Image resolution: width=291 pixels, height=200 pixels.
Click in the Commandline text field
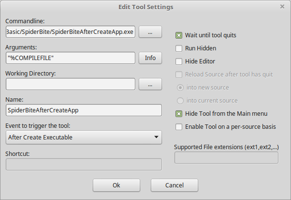pos(71,31)
